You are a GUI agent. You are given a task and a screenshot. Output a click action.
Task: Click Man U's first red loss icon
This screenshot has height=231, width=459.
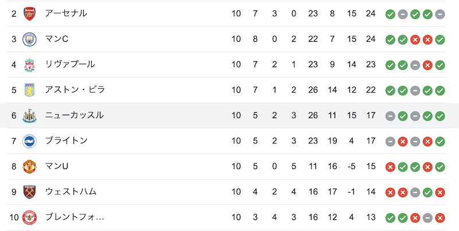pos(390,167)
